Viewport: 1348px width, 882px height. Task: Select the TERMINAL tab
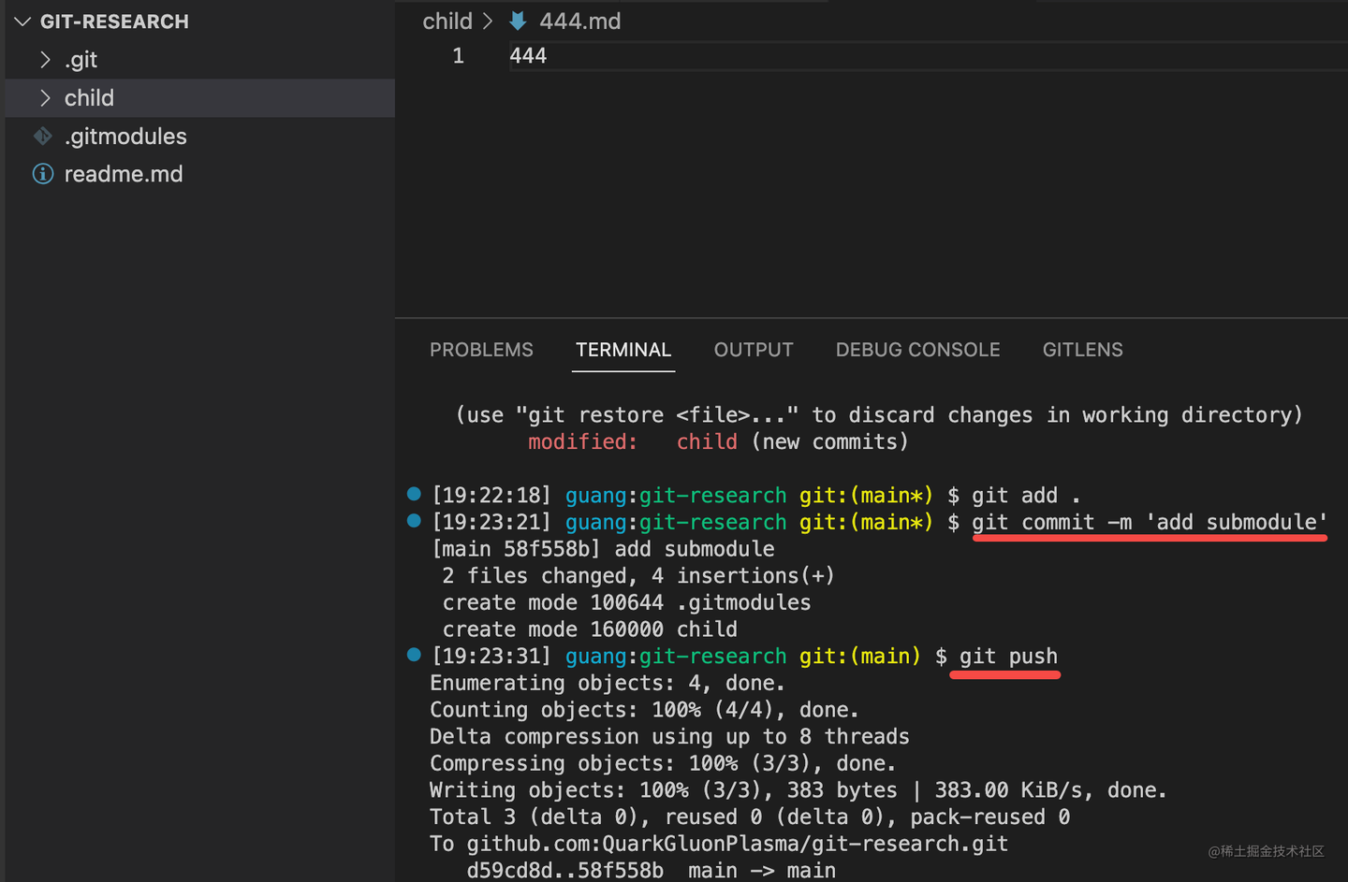(623, 349)
